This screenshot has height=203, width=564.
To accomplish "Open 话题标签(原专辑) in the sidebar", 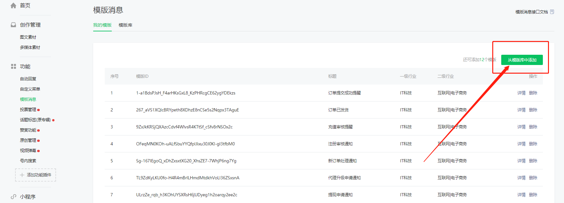I will point(35,120).
